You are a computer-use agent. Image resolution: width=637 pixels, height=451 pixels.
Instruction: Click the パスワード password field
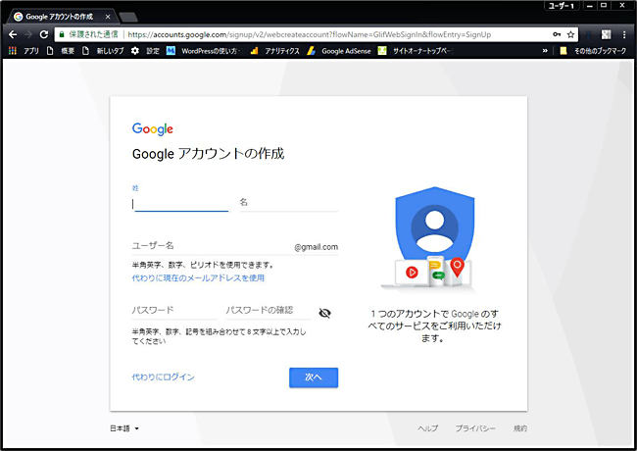point(174,311)
